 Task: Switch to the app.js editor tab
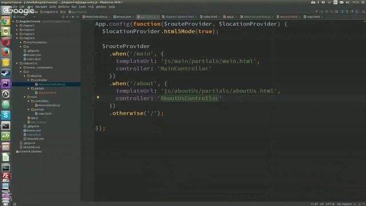coord(230,17)
